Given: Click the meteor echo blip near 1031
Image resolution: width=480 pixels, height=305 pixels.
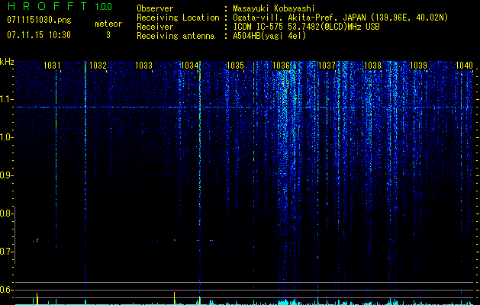Looking at the screenshot, I should (x=37, y=240).
